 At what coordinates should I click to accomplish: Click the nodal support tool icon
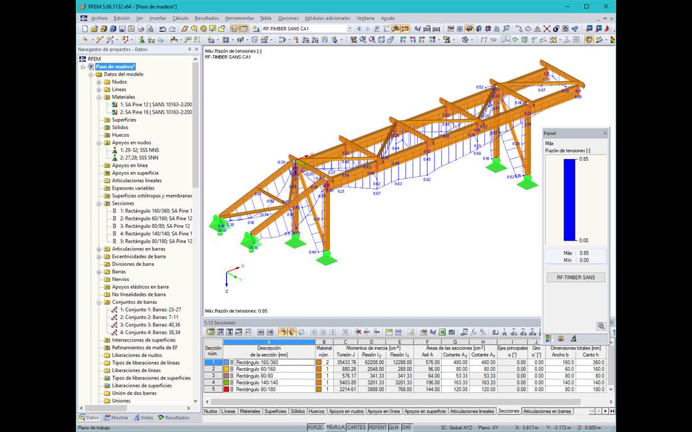click(142, 40)
